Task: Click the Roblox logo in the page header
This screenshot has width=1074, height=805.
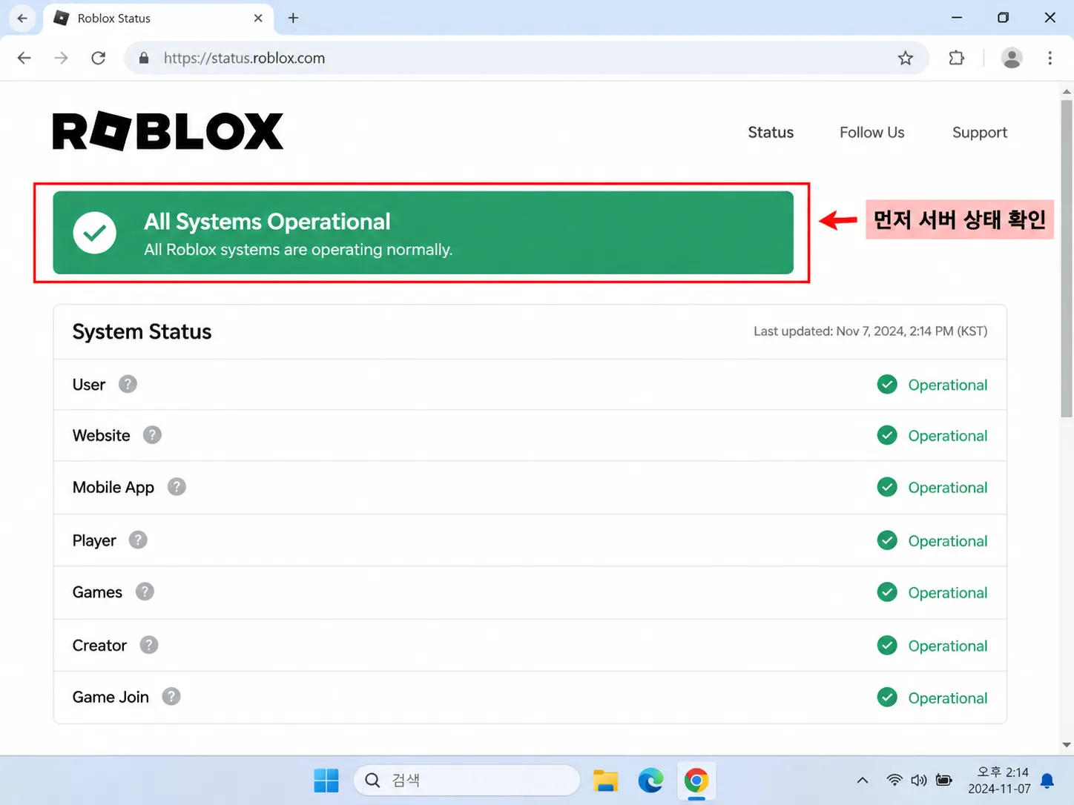Action: 168,131
